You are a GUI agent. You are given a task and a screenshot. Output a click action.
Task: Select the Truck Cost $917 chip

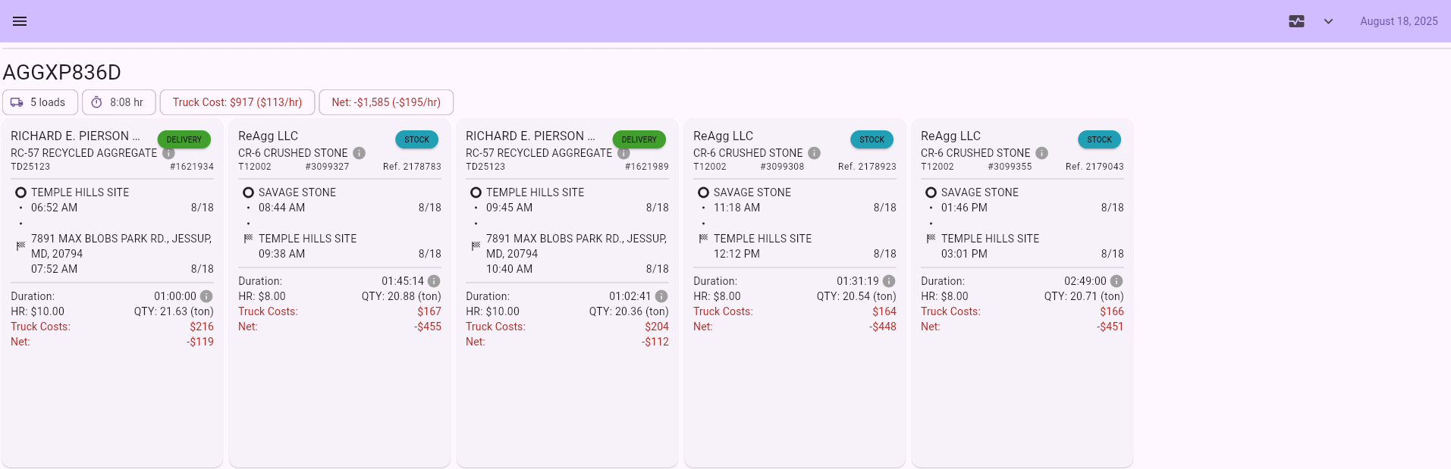pyautogui.click(x=237, y=102)
